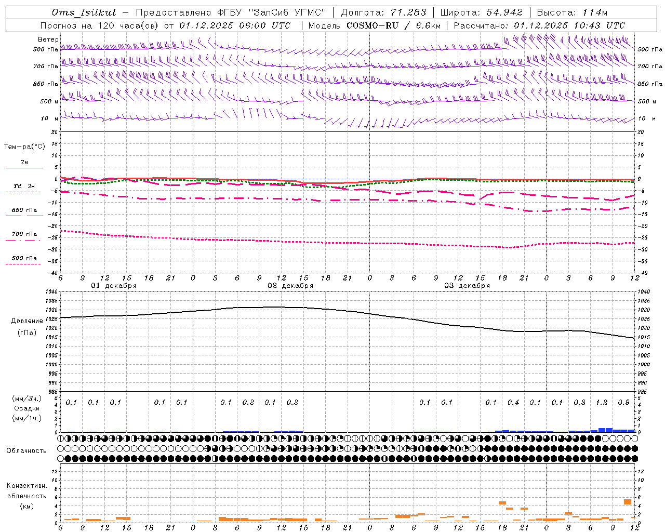This screenshot has height=532, width=665.
Task: Click the (гПа) unit under Давление
Action: 27,333
